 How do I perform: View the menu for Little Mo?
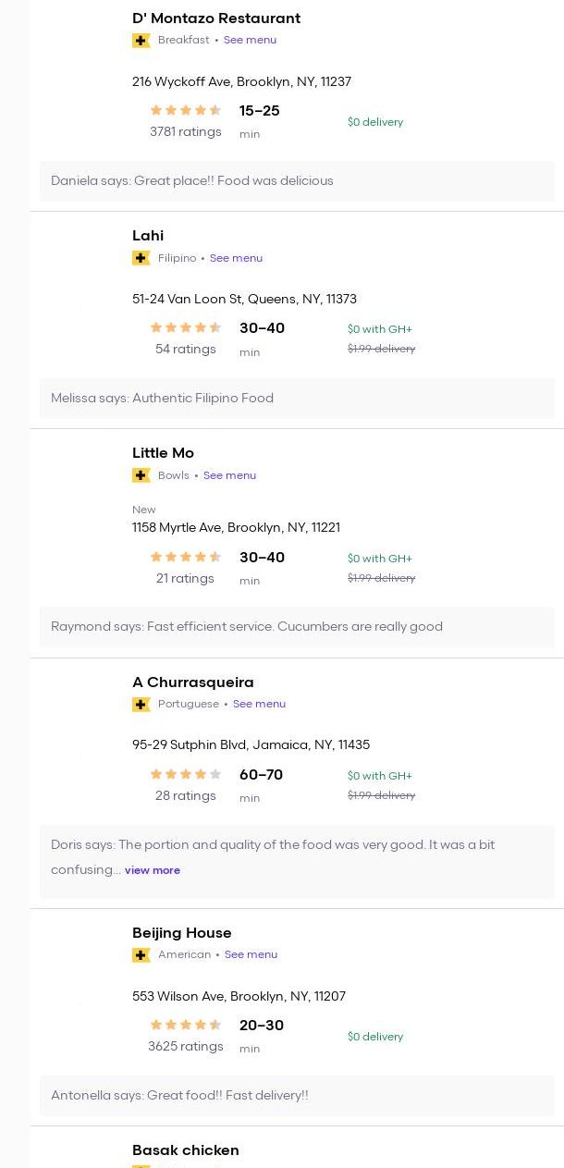[x=229, y=475]
